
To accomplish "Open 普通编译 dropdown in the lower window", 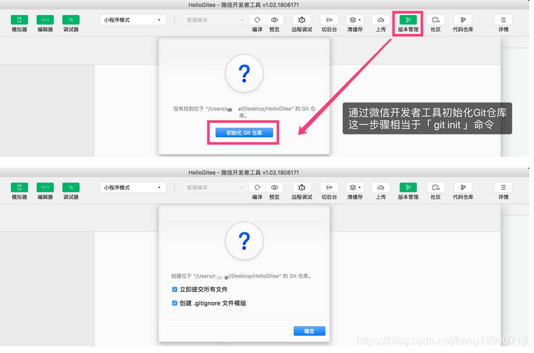I will (x=214, y=187).
